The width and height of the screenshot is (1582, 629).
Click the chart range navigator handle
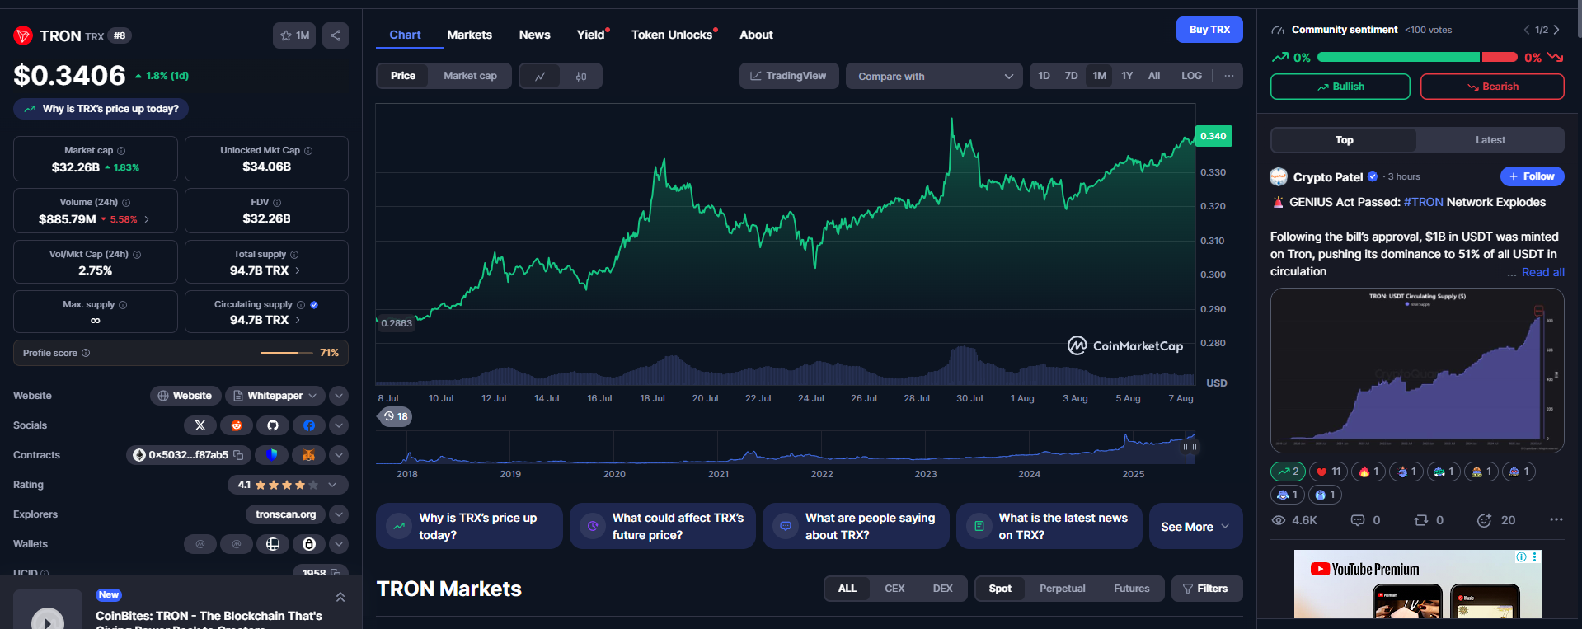point(1190,447)
